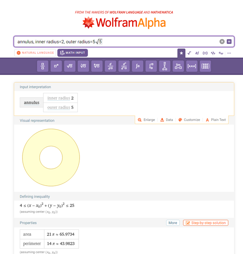Insert a summation template

[x=165, y=66]
